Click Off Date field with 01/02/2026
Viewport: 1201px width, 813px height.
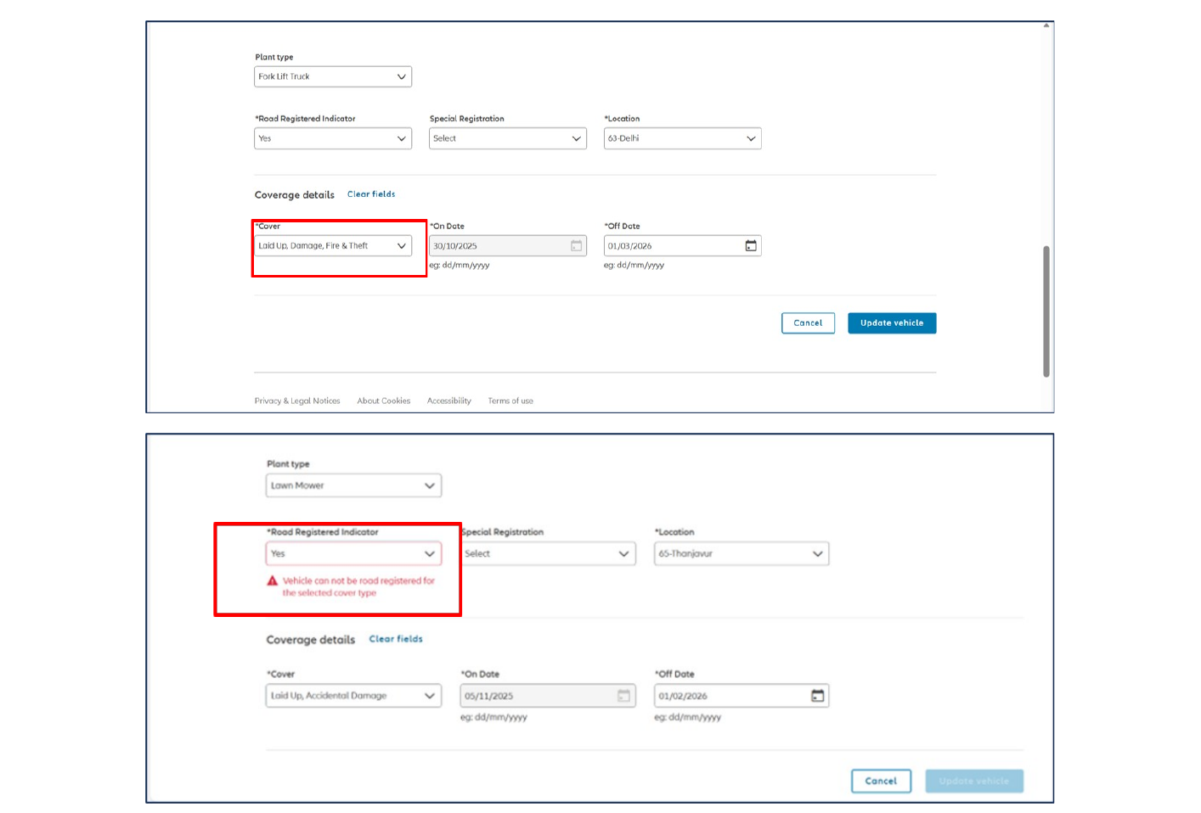coord(741,696)
